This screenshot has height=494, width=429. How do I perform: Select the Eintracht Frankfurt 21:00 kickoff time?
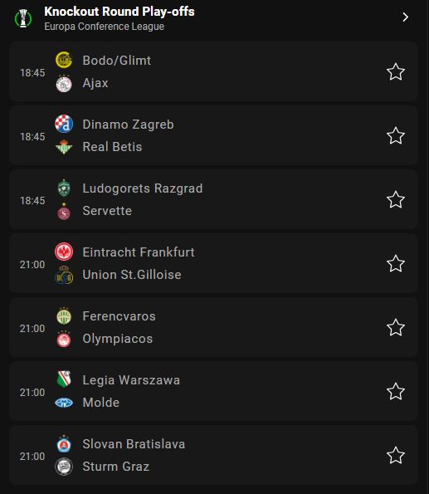(32, 265)
